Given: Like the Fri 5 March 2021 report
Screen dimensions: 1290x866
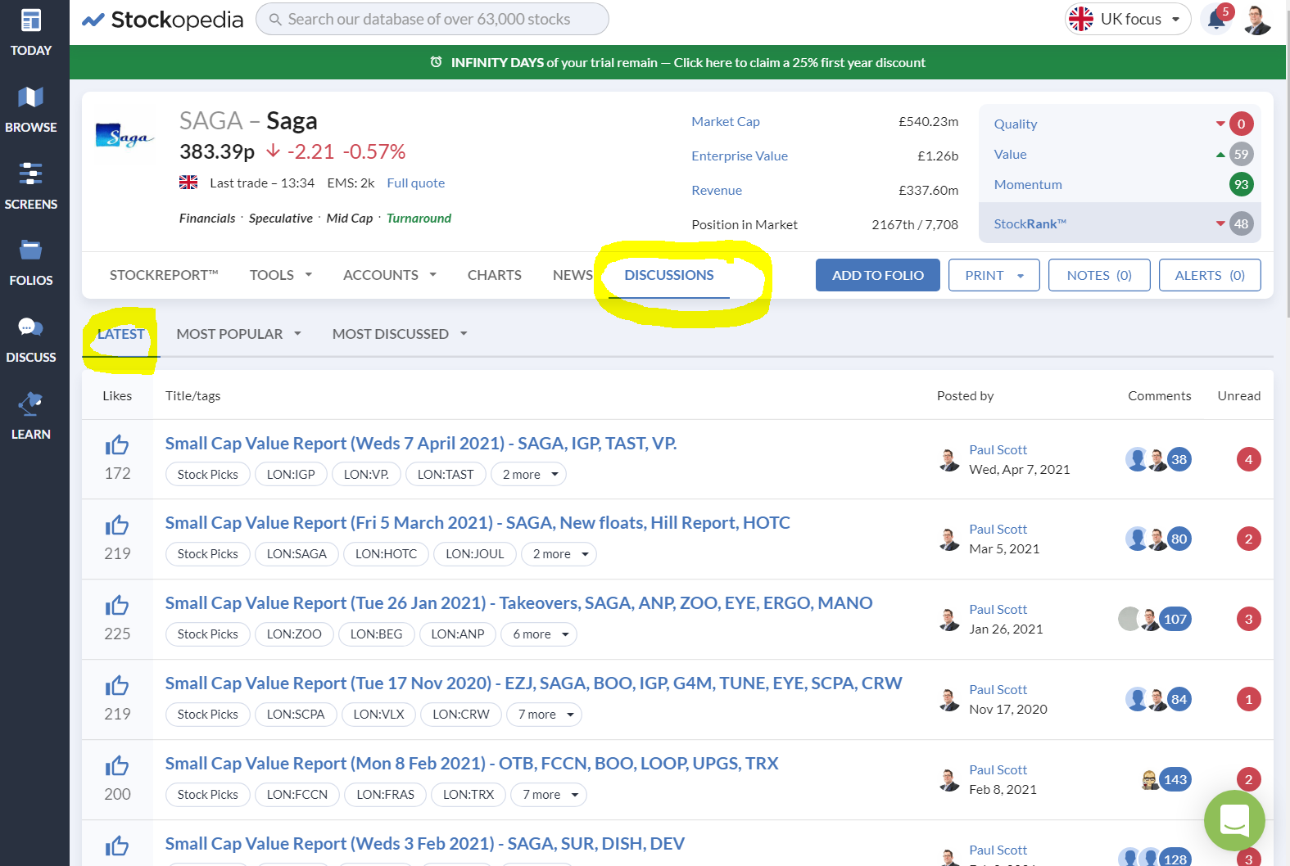Looking at the screenshot, I should 117,525.
